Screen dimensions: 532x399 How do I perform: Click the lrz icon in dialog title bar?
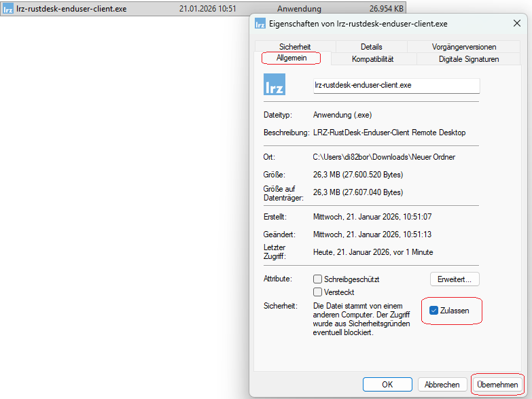point(260,24)
